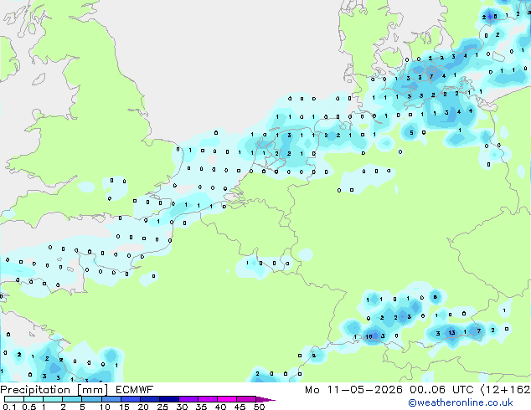Click the 5–10 mm legend color swatch
Screen dimensions: 531x410
[x=91, y=399]
